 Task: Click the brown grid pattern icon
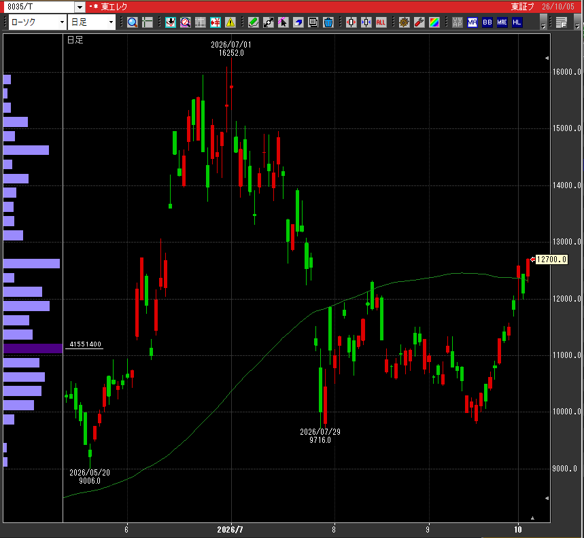[x=404, y=22]
